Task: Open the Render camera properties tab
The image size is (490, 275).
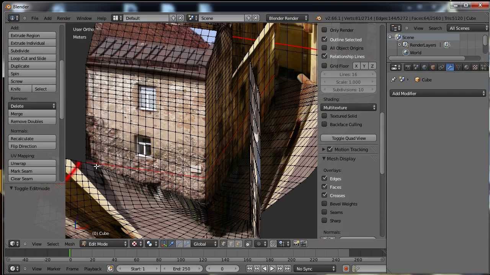Action: (408, 67)
